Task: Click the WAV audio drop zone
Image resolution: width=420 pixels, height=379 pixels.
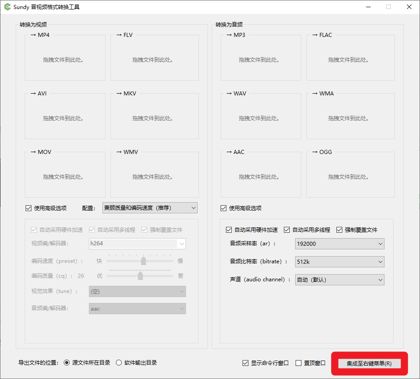Action: tap(261, 116)
